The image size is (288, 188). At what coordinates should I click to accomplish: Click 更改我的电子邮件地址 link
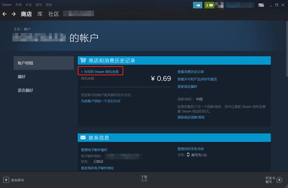point(97,168)
